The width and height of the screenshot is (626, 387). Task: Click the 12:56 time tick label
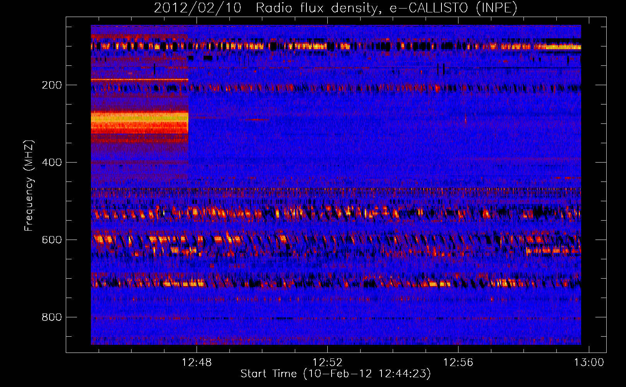(x=458, y=363)
